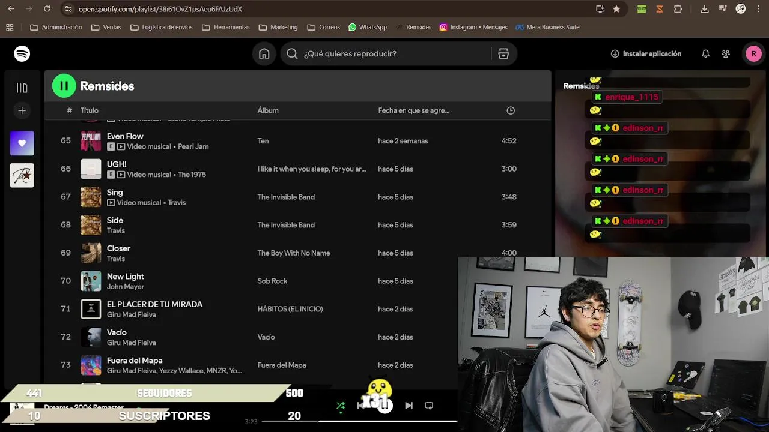Sort by the Título column header
Screen dimensions: 769x432
click(x=90, y=110)
